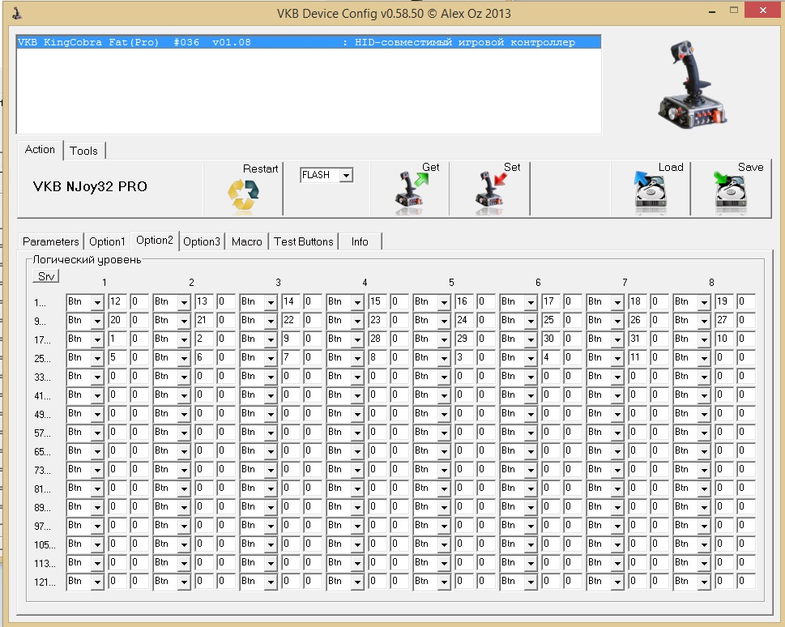Click the field containing 19 in row 1

point(724,301)
